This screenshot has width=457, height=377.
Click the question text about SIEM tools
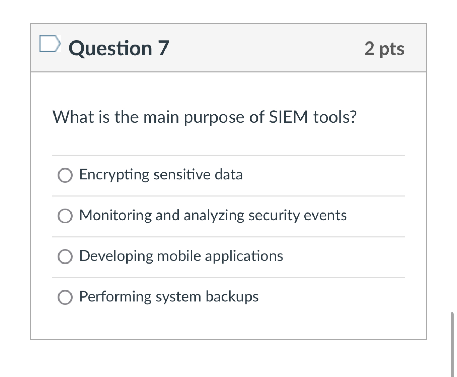coord(205,117)
